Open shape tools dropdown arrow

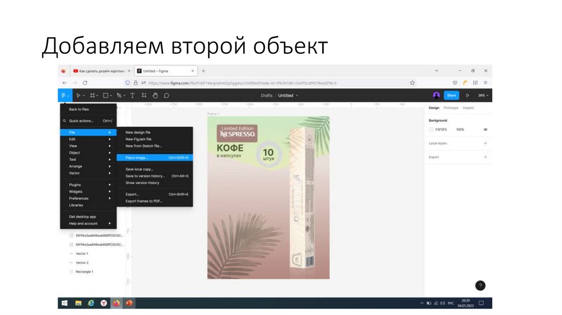point(111,95)
